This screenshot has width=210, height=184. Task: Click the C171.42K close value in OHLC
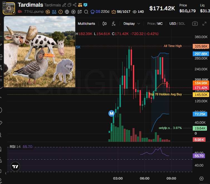click(120, 34)
